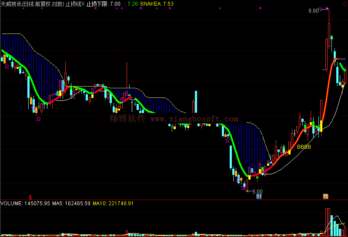Screen dimensions: 348x237
Task: Click the magenta star marker beside the 5.00 low
Action: 244,188
